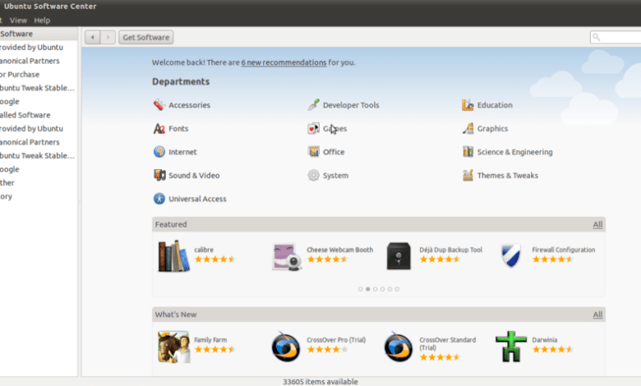Open the Office department label

(x=334, y=152)
